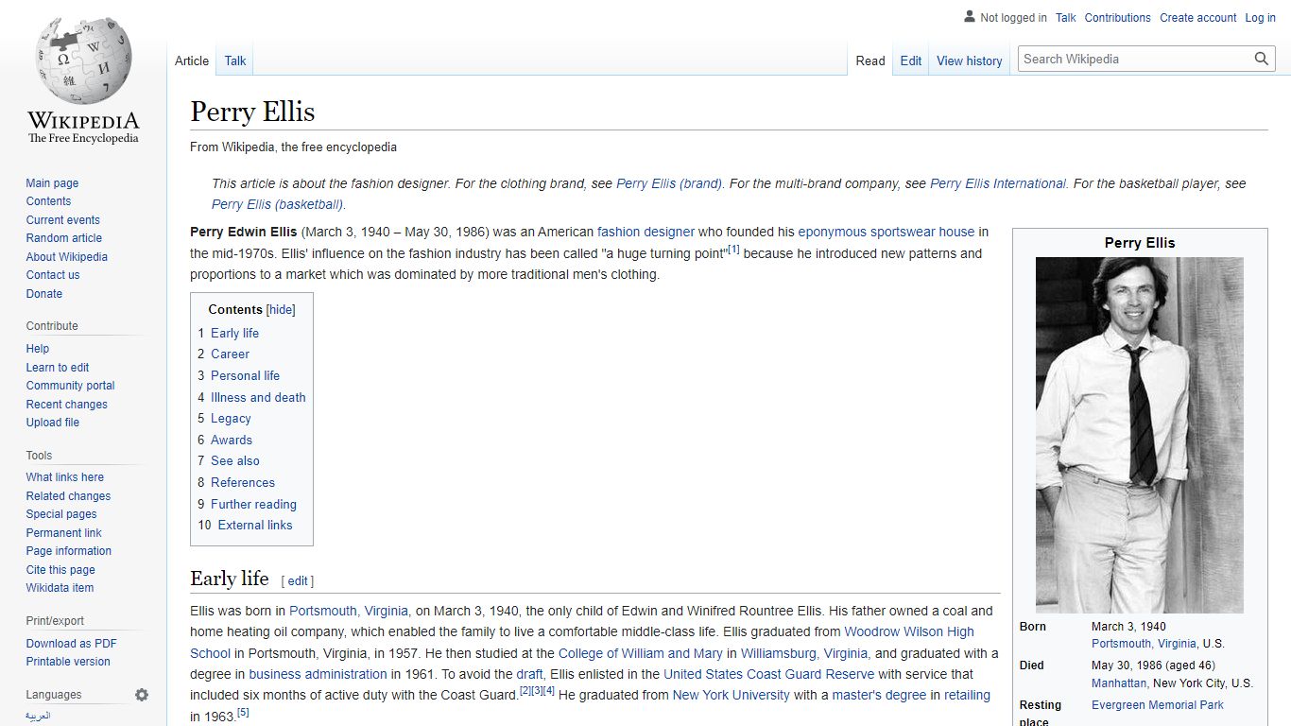Open the fashion designer link
The height and width of the screenshot is (726, 1291).
tap(645, 232)
